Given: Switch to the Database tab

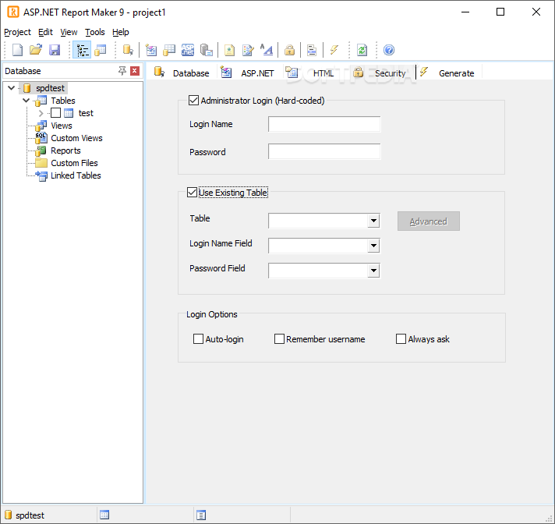Looking at the screenshot, I should coord(182,73).
